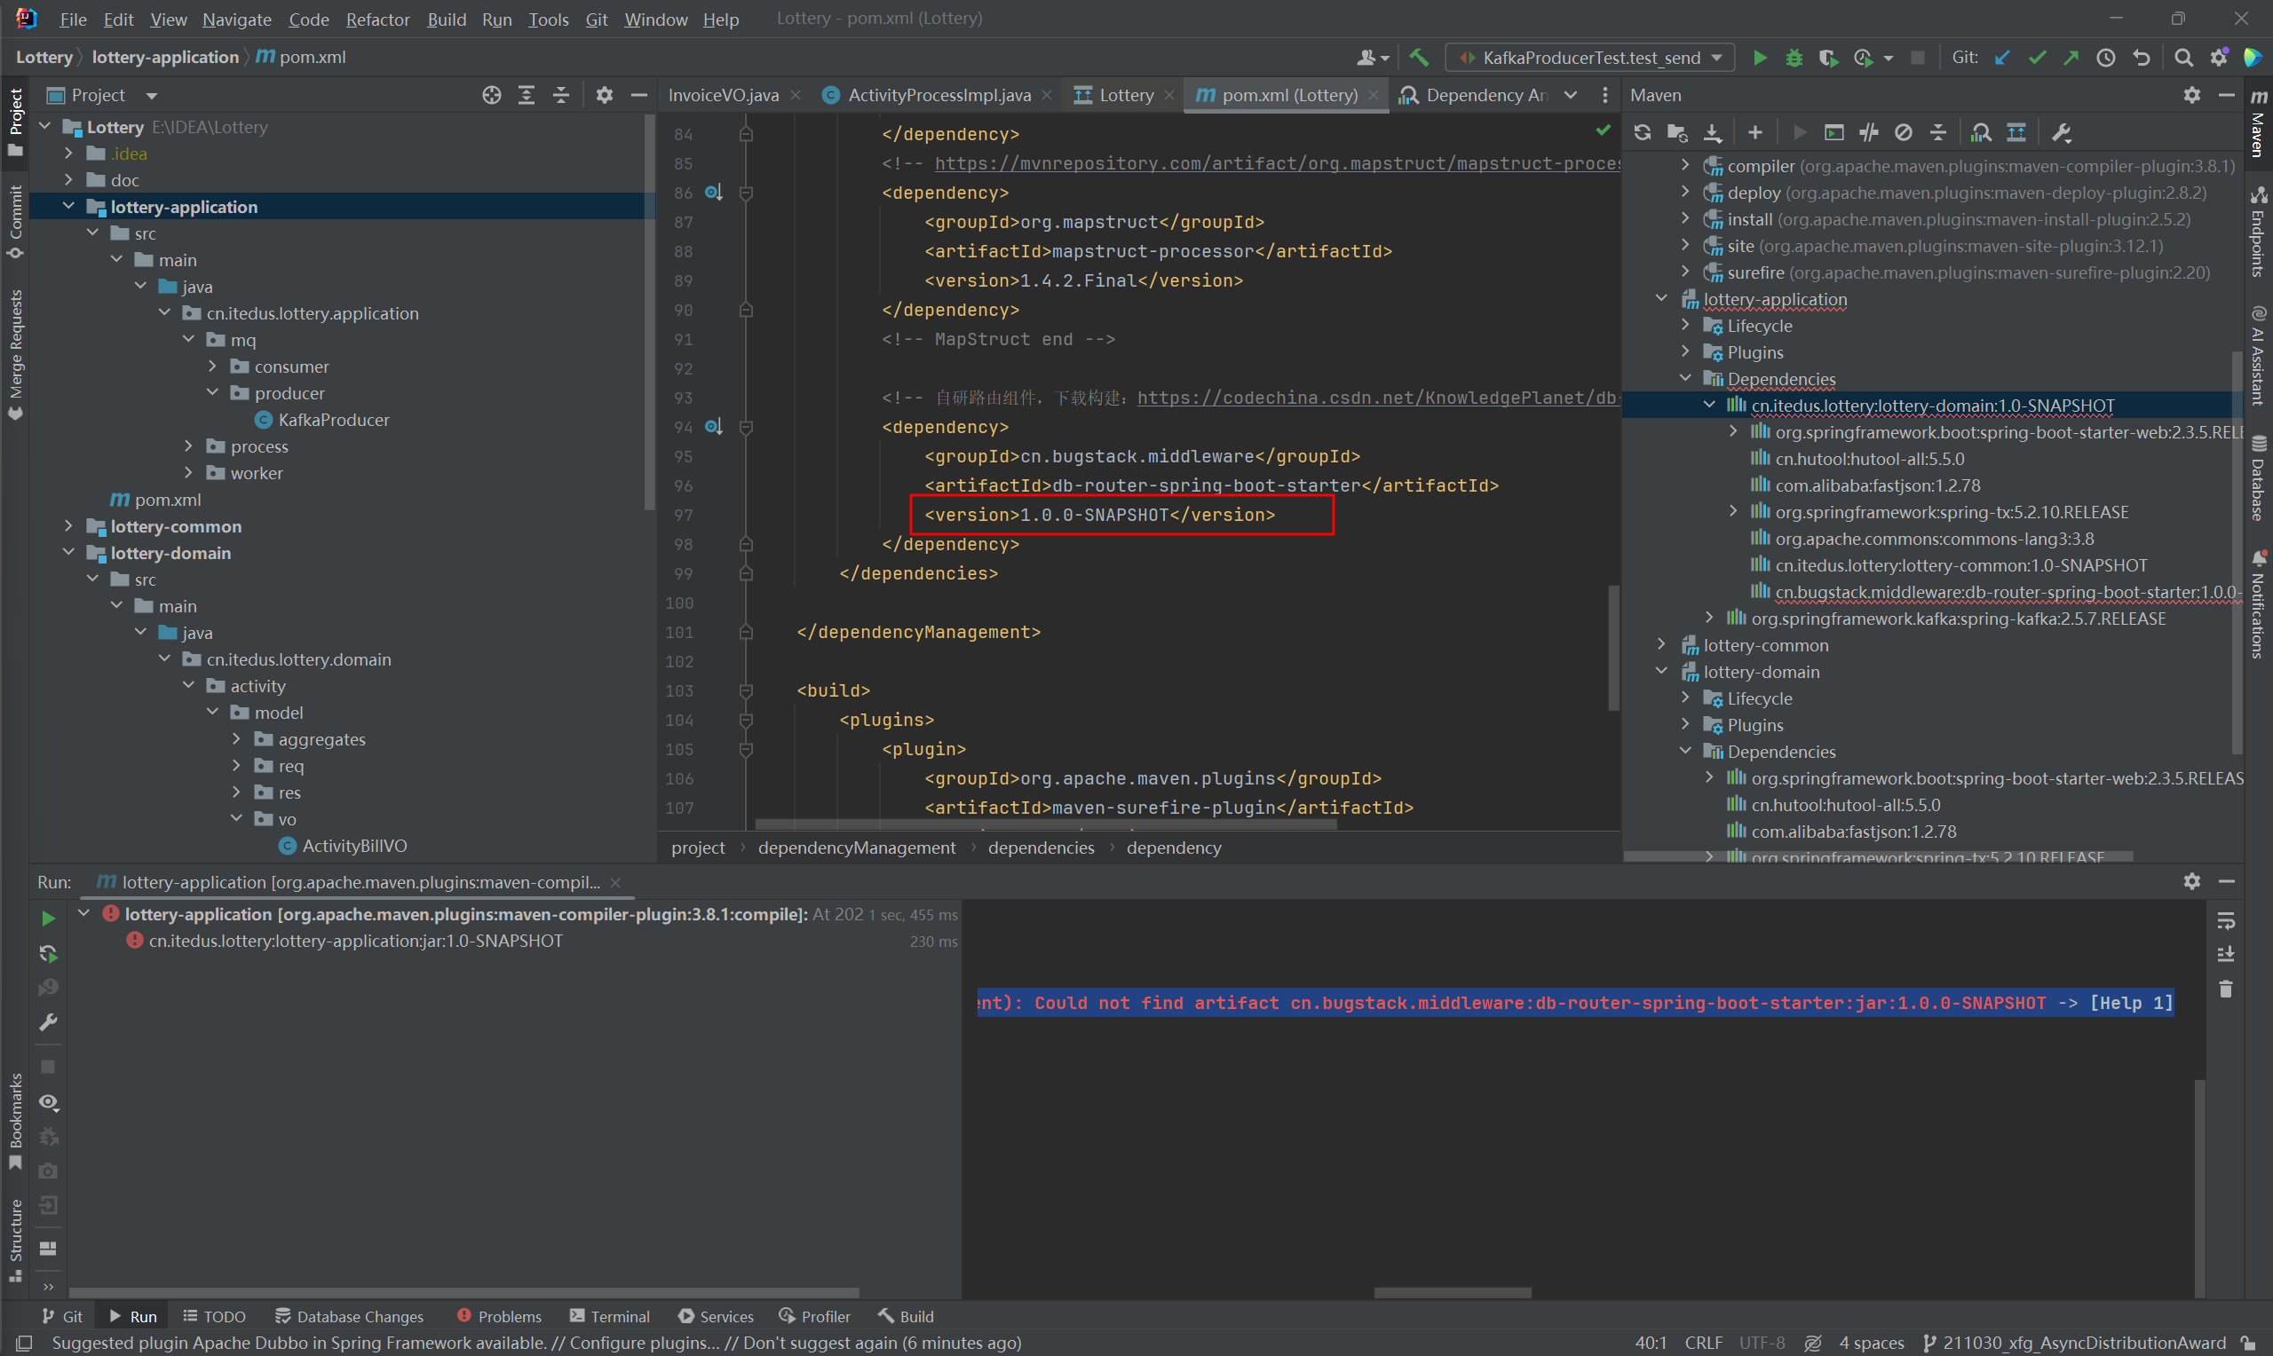Toggle scroll to end in Run console
2273x1356 pixels.
click(x=2227, y=955)
